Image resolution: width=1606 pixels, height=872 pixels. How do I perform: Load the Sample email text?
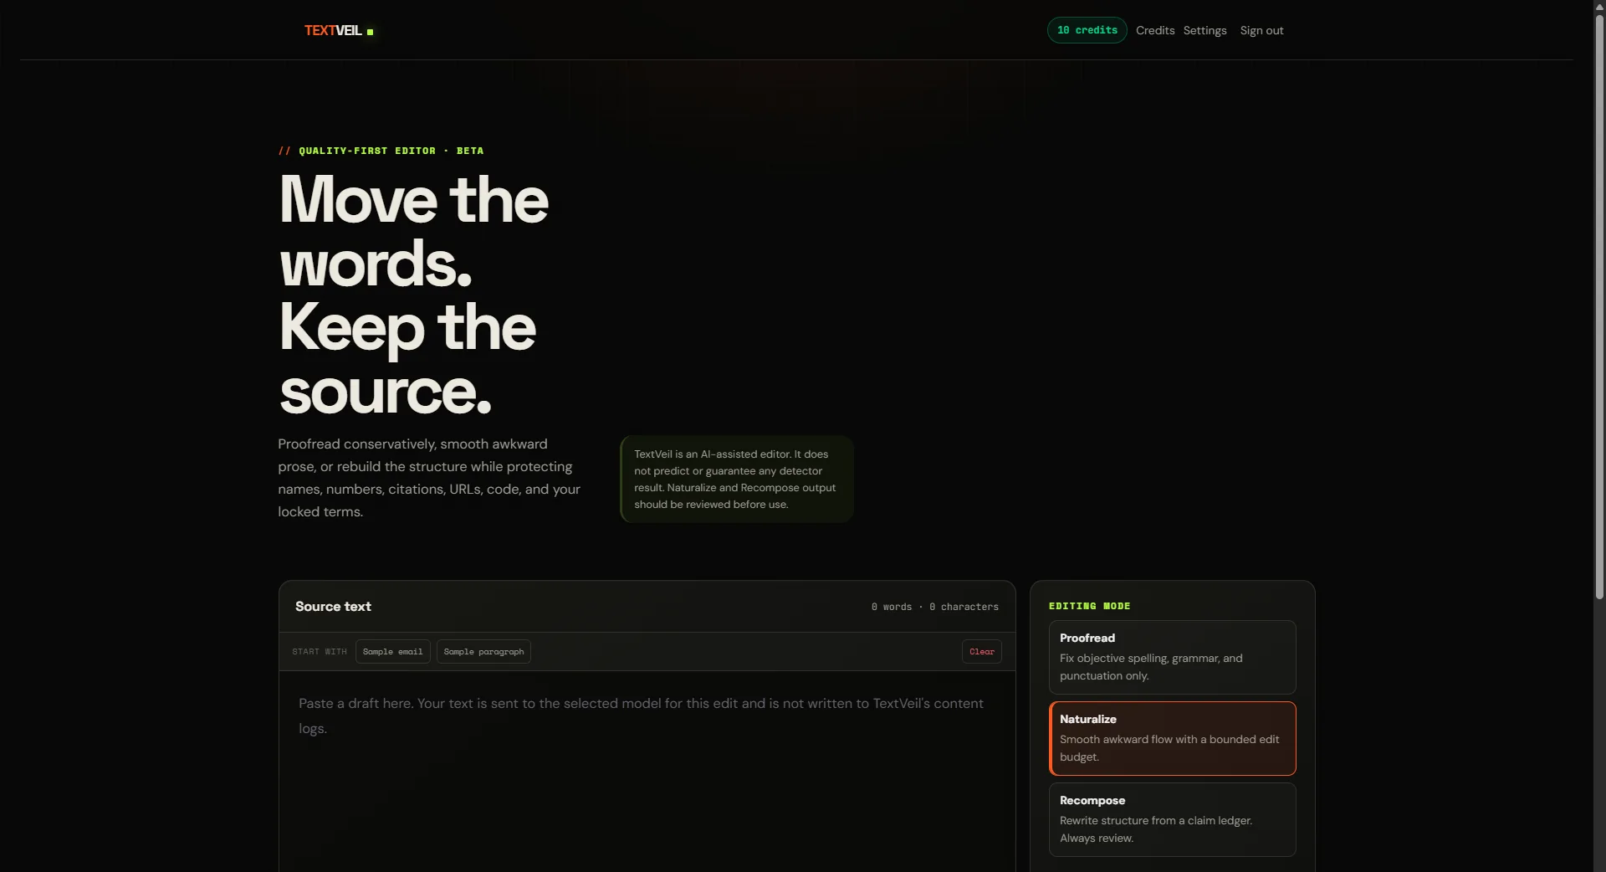coord(392,651)
